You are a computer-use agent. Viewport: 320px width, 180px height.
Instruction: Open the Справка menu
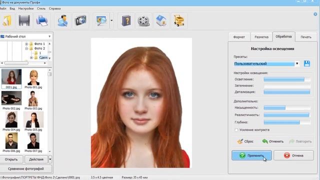54,8
